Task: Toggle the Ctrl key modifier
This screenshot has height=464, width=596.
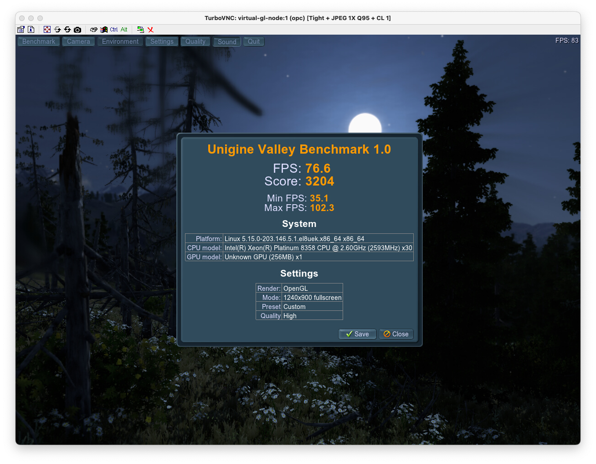Action: (113, 29)
